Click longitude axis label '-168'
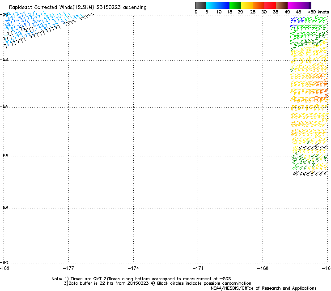The image size is (331, 291). point(263,268)
